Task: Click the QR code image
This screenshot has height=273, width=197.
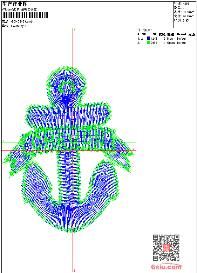Action: point(166,248)
